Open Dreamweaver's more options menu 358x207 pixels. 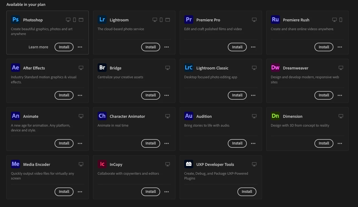[340, 95]
